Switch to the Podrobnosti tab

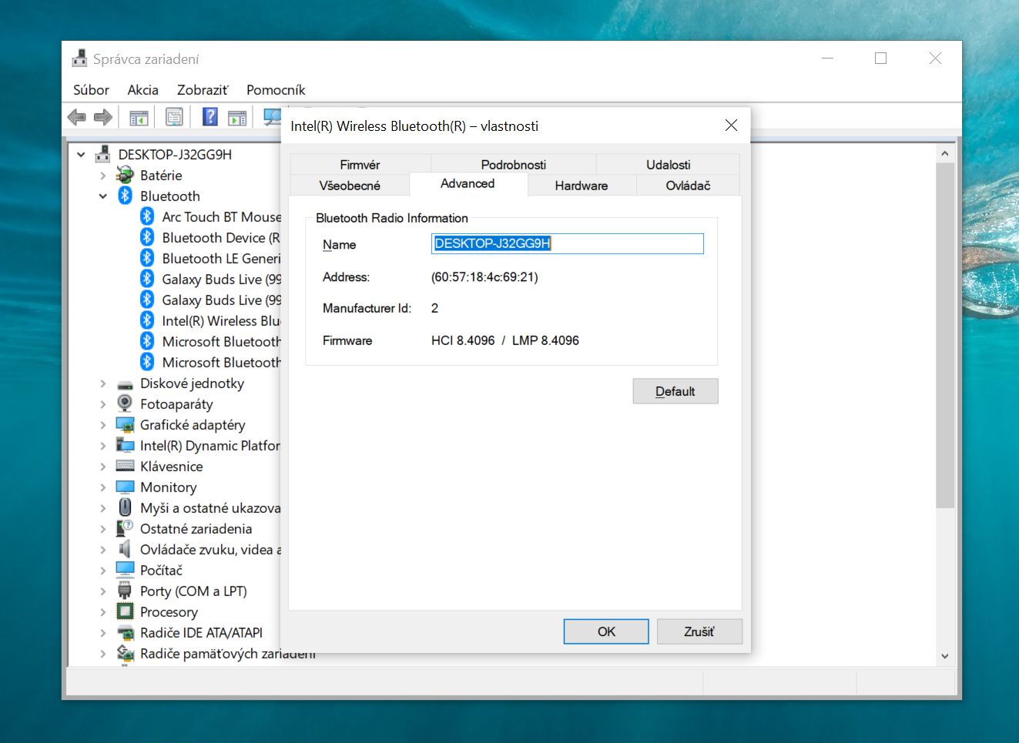pyautogui.click(x=513, y=165)
